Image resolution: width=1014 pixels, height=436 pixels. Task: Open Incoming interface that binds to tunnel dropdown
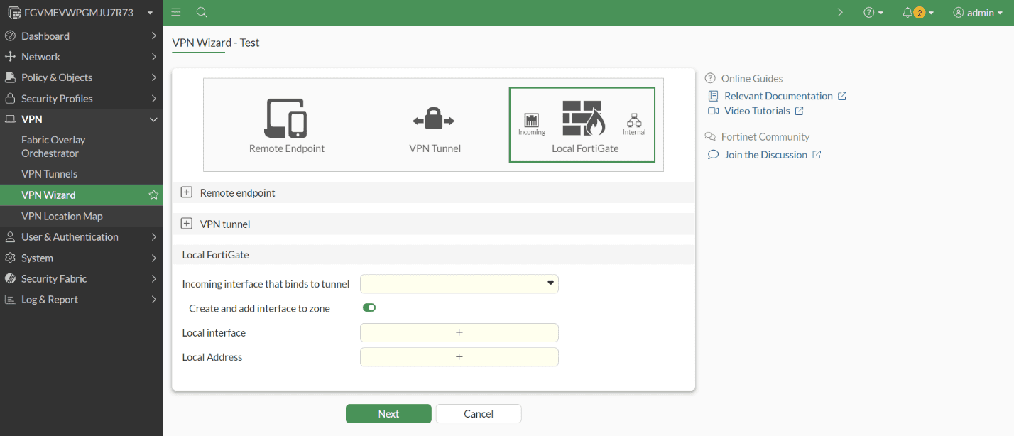(459, 284)
